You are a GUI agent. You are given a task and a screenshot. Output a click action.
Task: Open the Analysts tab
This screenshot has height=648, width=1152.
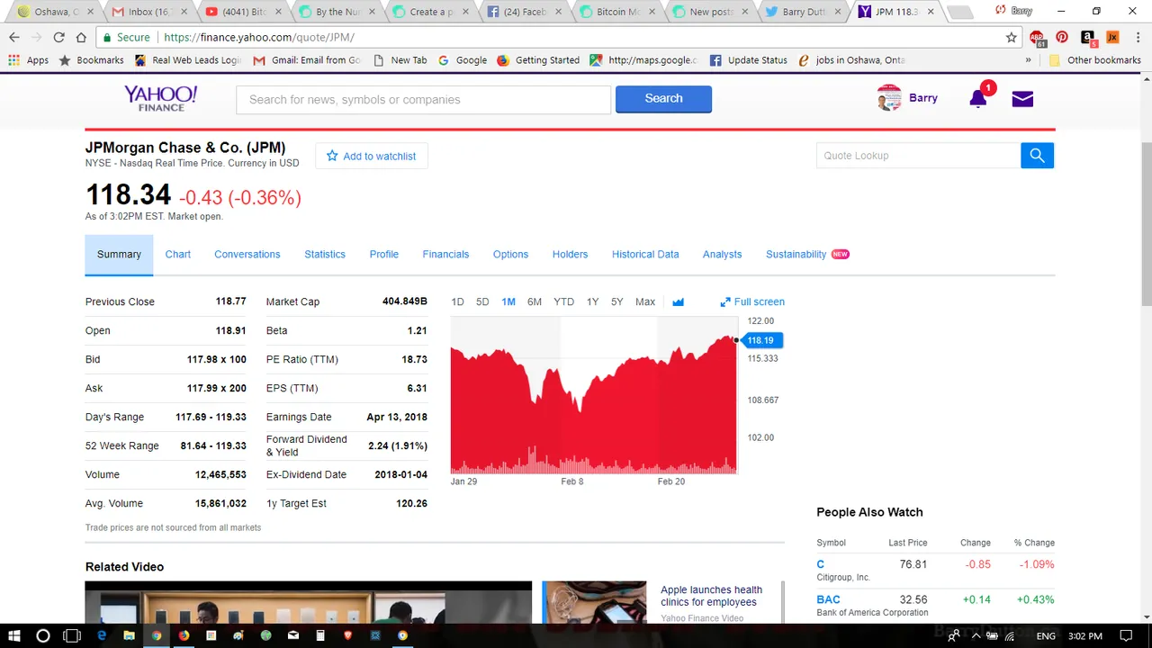click(x=722, y=255)
